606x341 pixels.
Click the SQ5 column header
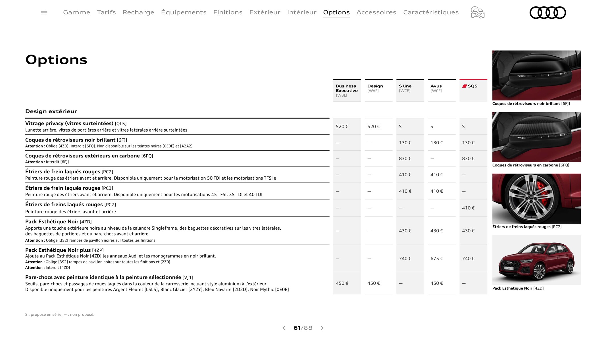pyautogui.click(x=473, y=90)
